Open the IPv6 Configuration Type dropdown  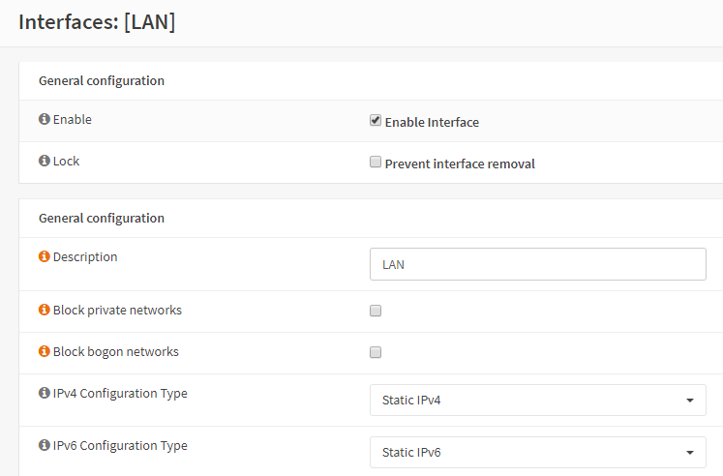tap(537, 452)
